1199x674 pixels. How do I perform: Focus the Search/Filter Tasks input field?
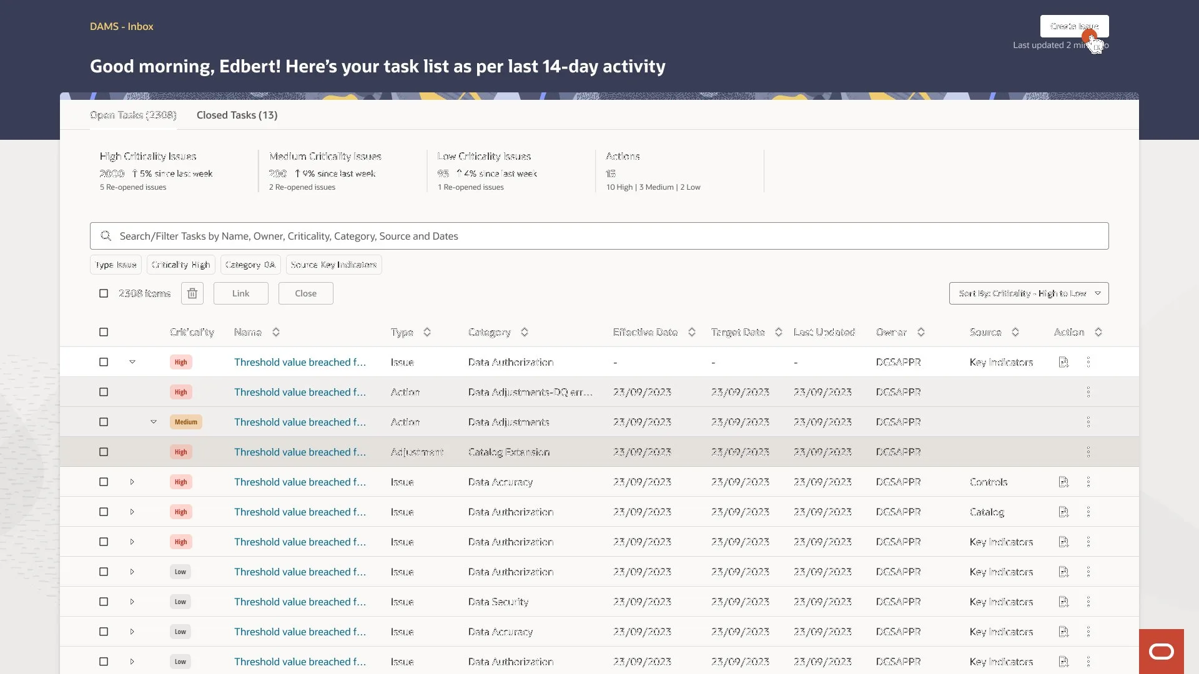[x=599, y=236]
